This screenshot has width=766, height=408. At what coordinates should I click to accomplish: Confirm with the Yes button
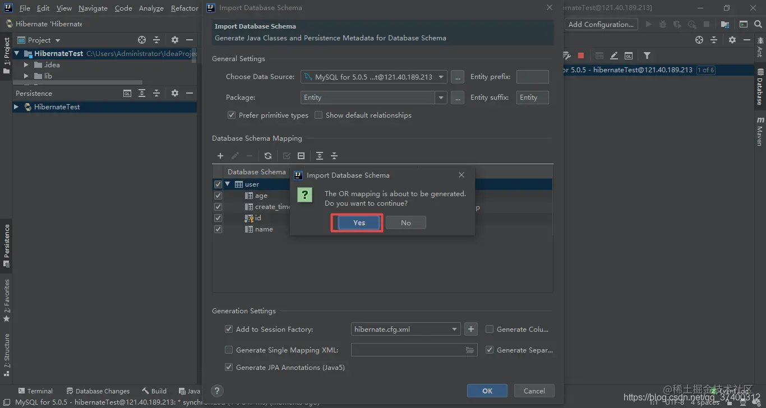359,222
